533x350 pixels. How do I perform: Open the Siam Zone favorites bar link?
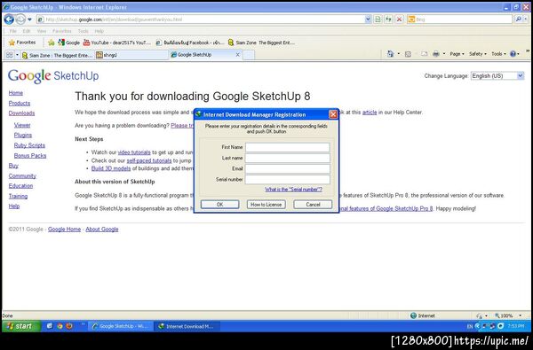coord(261,43)
